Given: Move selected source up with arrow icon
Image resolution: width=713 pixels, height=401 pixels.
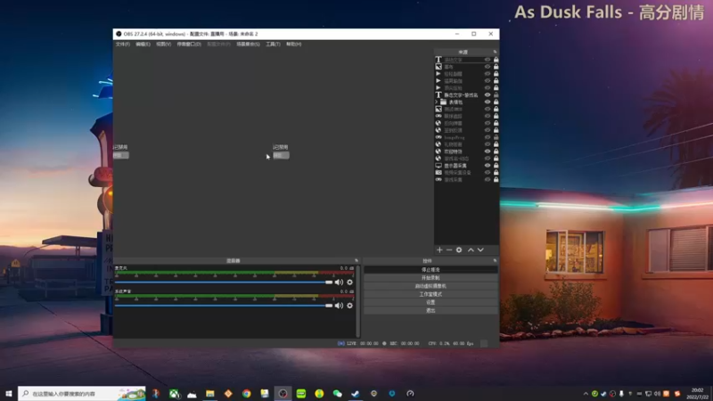Looking at the screenshot, I should [x=471, y=250].
